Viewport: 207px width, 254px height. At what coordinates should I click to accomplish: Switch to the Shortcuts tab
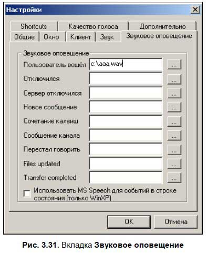(x=34, y=26)
